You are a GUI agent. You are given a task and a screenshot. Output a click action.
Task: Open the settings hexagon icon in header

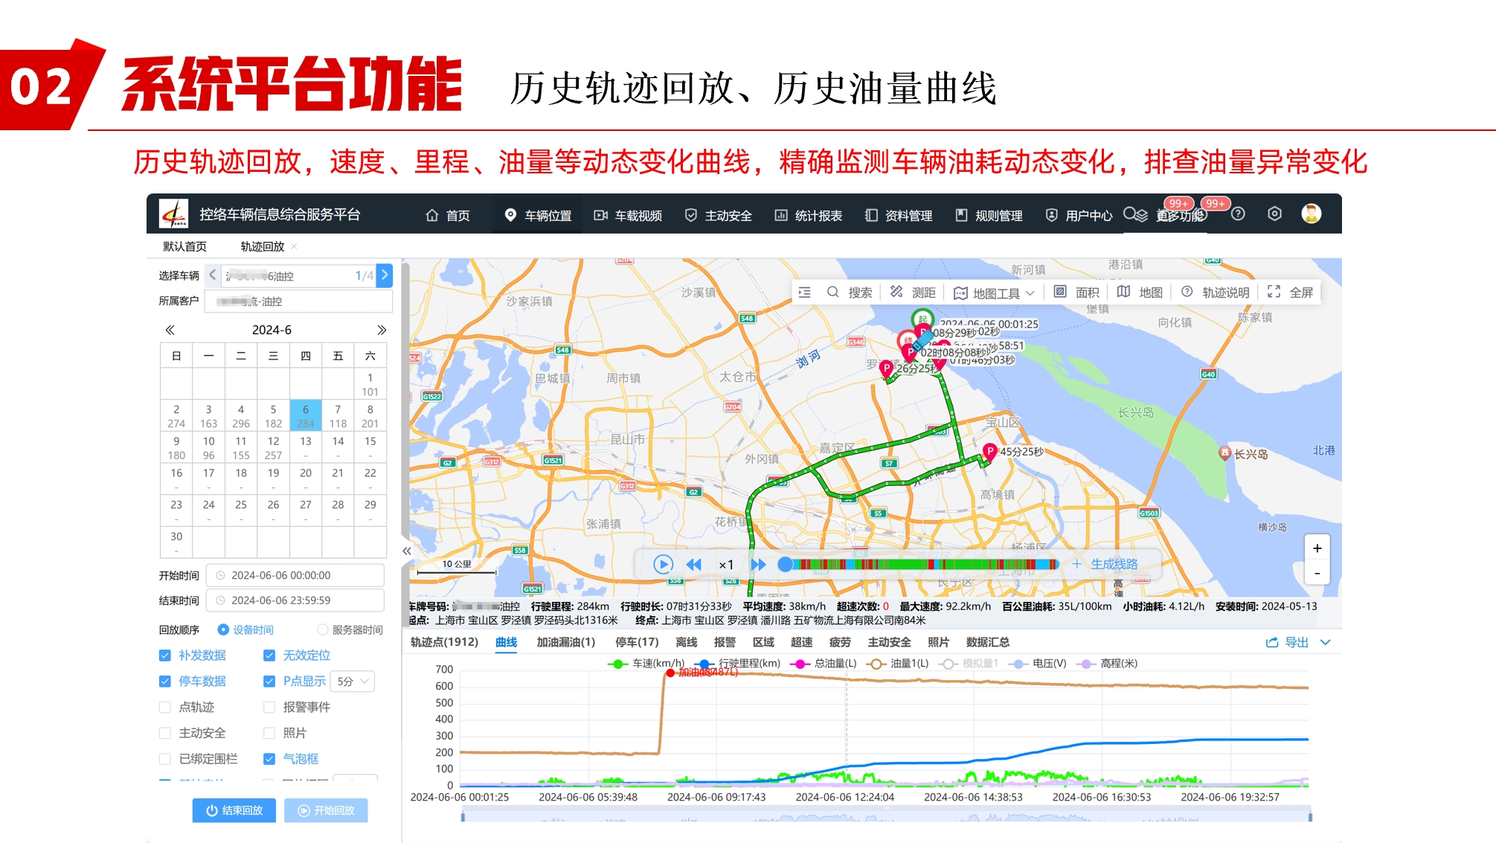point(1274,214)
